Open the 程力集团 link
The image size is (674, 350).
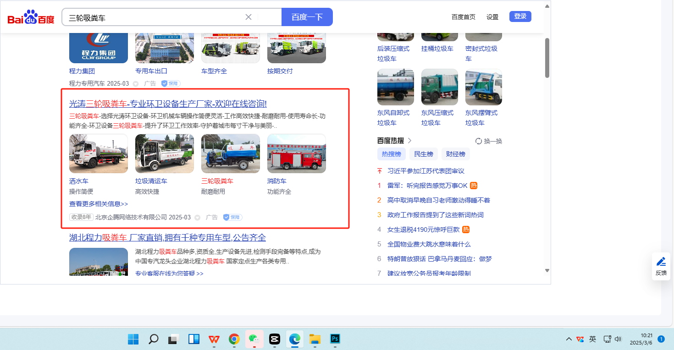click(x=82, y=71)
